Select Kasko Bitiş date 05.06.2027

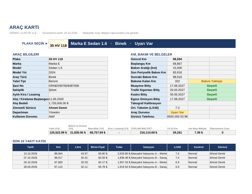pos(178,94)
